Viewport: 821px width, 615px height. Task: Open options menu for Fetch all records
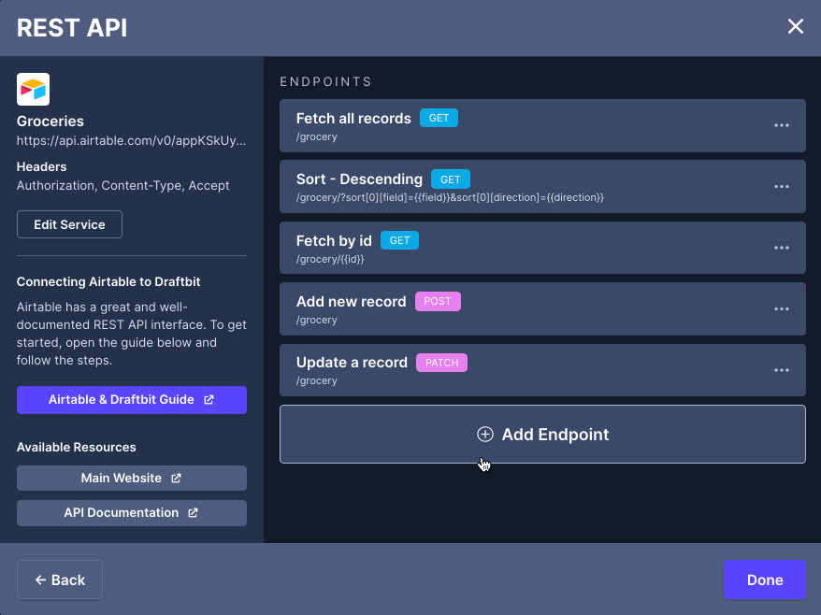click(x=781, y=125)
